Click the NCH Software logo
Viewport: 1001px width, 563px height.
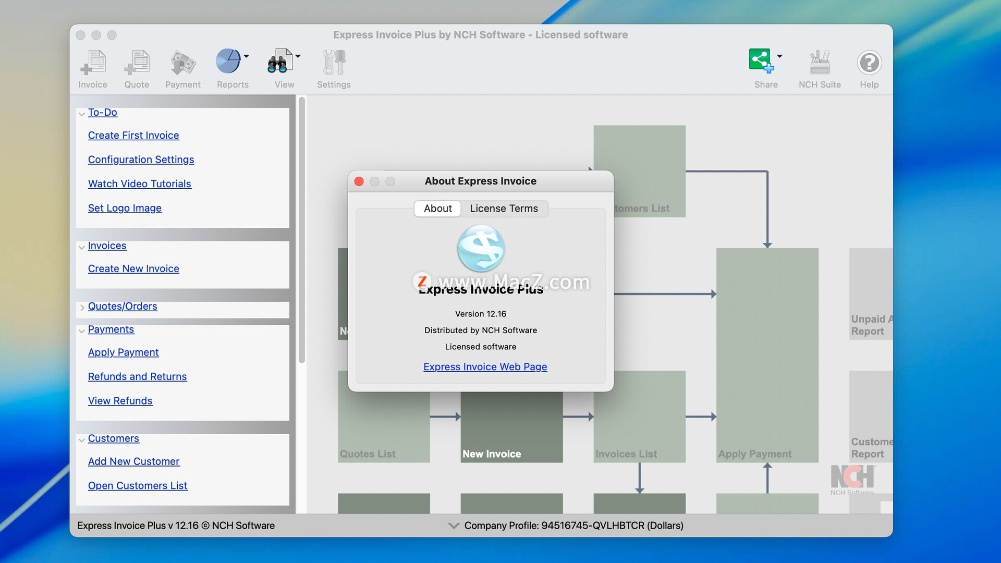(x=853, y=480)
